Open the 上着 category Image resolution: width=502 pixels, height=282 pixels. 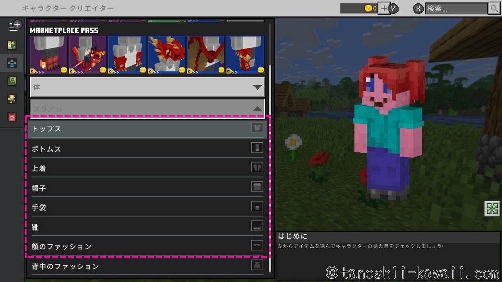147,168
